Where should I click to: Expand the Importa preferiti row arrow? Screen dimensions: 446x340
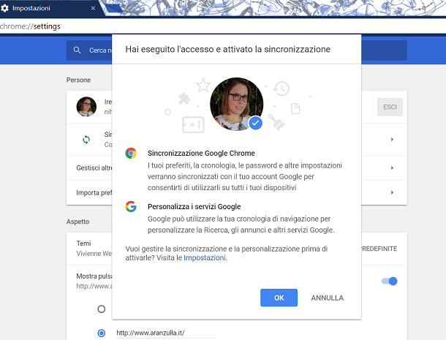392,192
